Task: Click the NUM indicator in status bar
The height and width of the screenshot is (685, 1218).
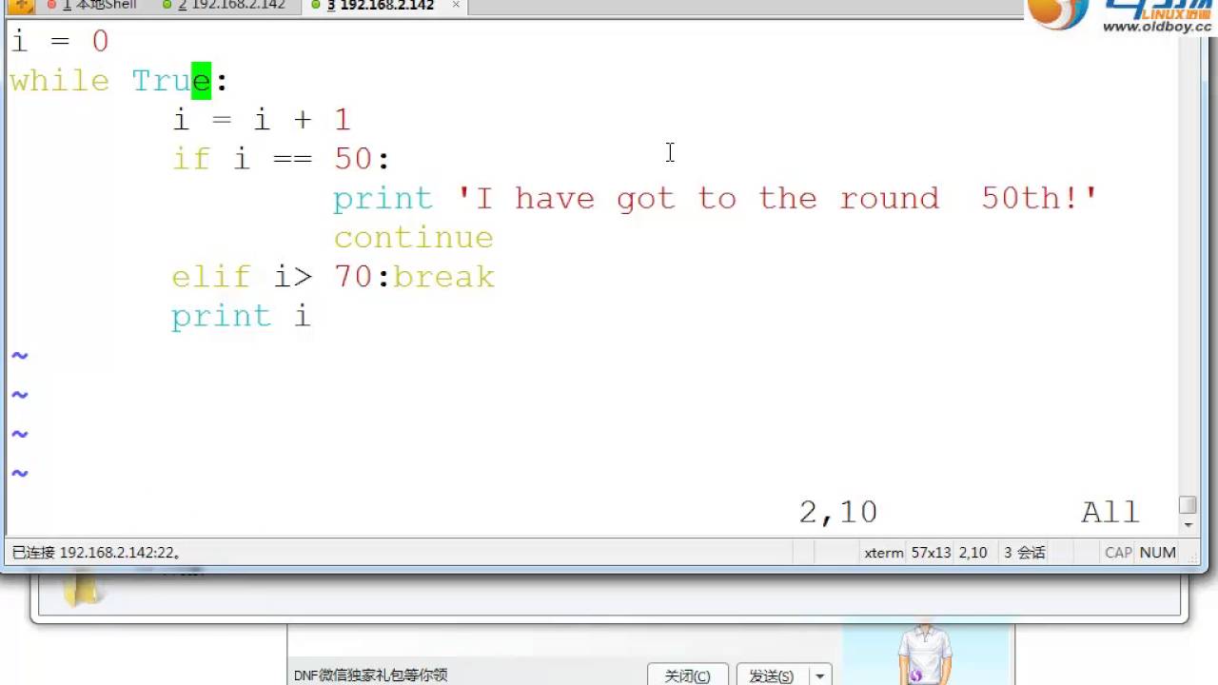Action: click(x=1158, y=552)
